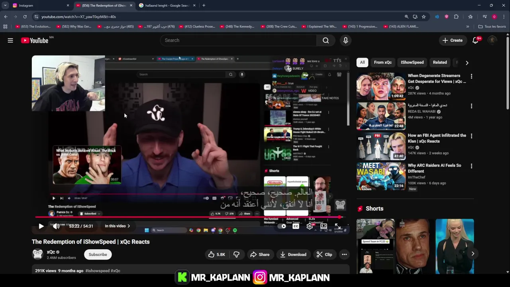Show the next Shorts with the arrow
This screenshot has height=287, width=510.
click(x=473, y=254)
